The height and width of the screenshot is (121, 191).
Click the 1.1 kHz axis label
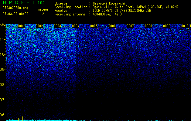point(2,39)
